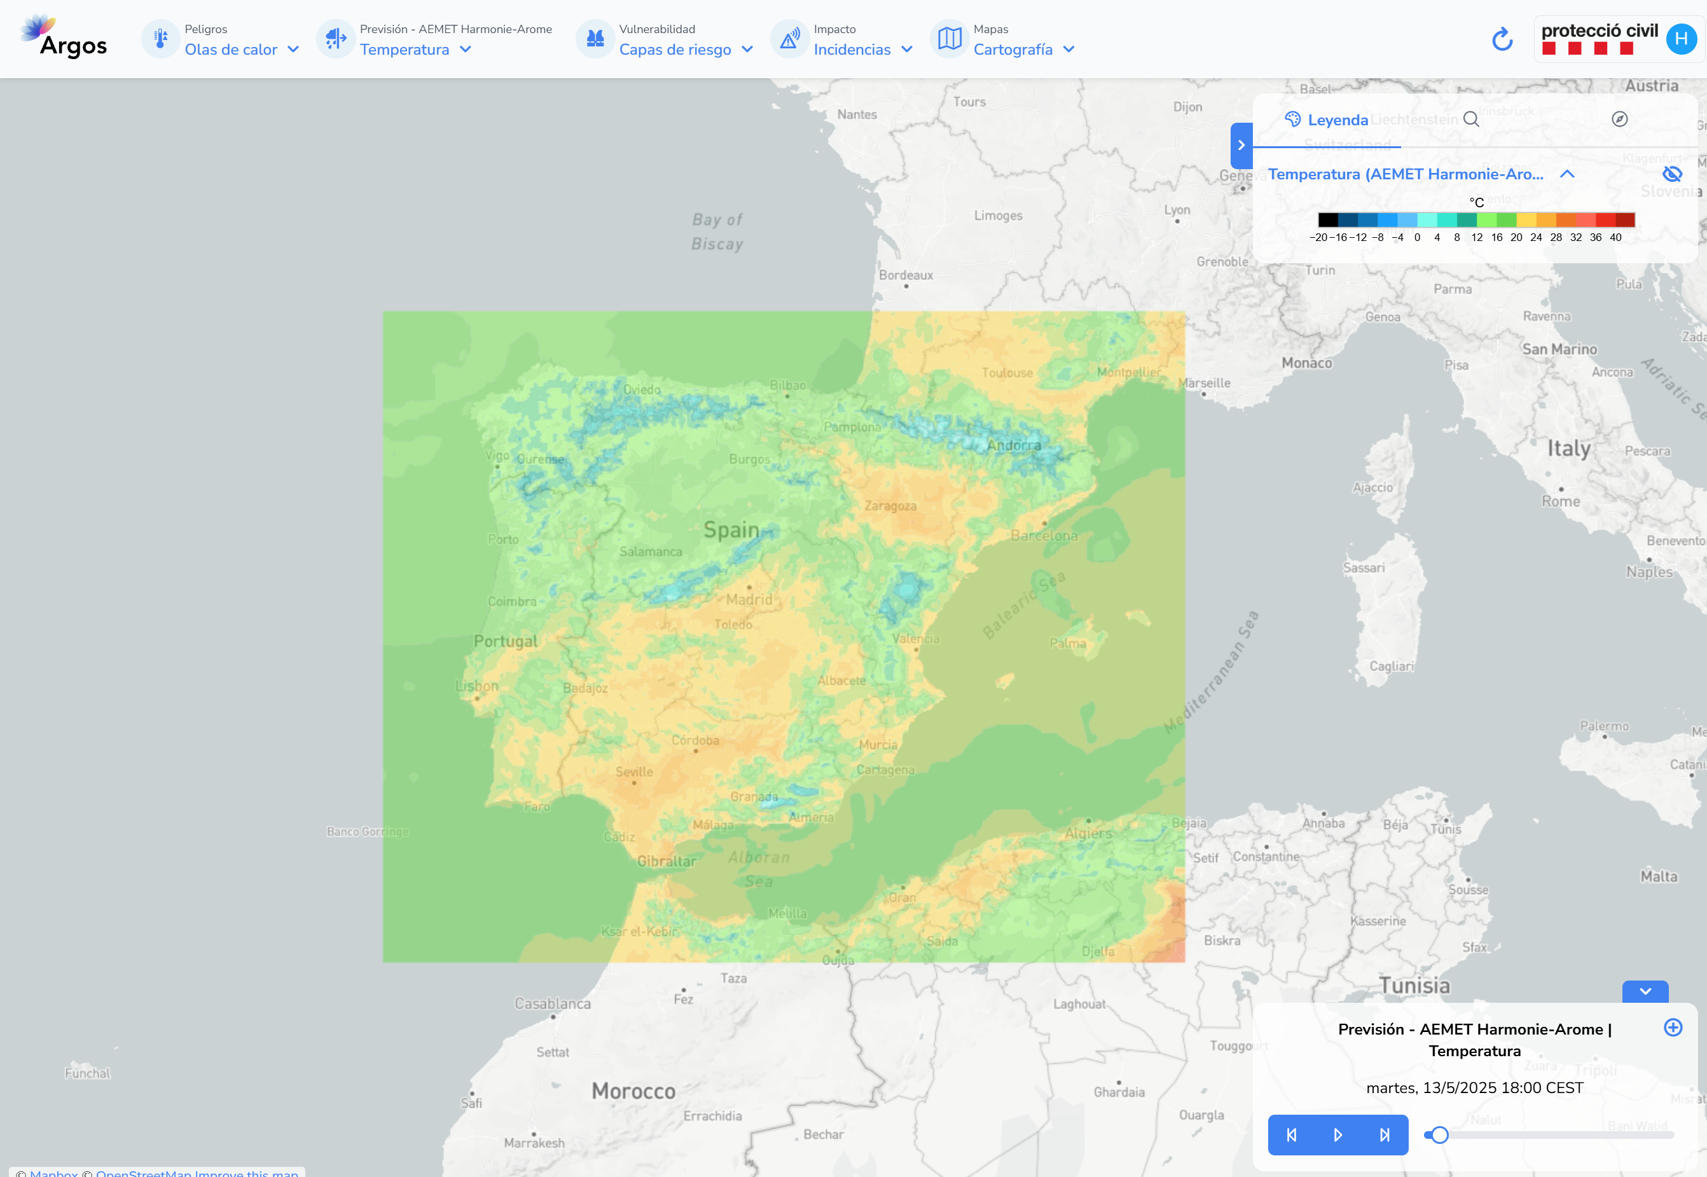Collapse the Temperatura legend section chevron
This screenshot has width=1707, height=1177.
[1568, 174]
